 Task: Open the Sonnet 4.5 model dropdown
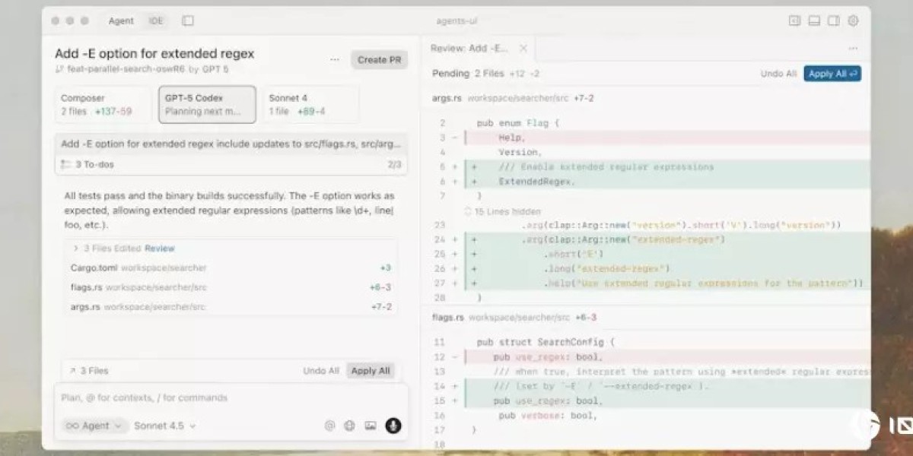tap(165, 426)
